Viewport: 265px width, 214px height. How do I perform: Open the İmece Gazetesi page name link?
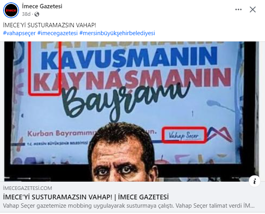(x=42, y=6)
